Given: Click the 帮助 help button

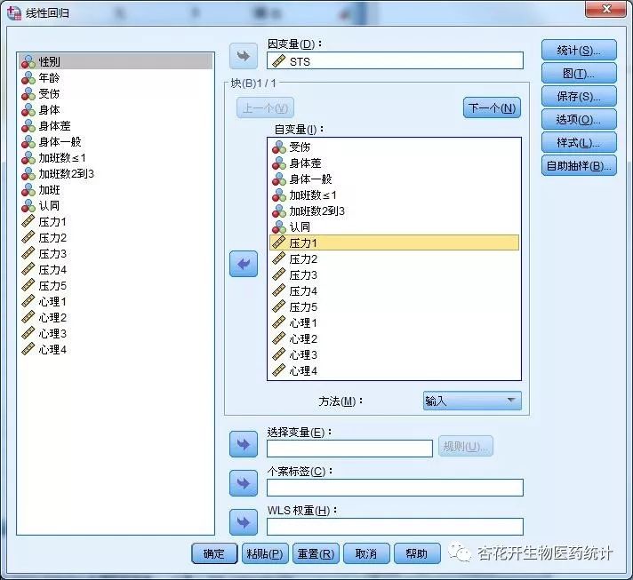Looking at the screenshot, I should [x=417, y=553].
